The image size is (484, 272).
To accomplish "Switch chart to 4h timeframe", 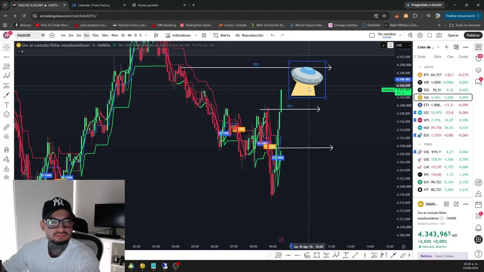I will coord(130,35).
